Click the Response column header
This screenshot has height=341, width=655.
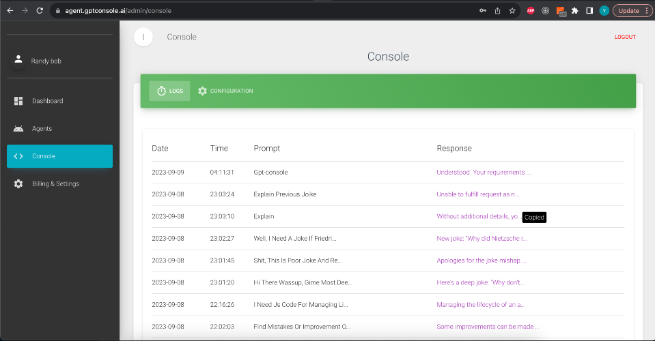[x=454, y=149]
